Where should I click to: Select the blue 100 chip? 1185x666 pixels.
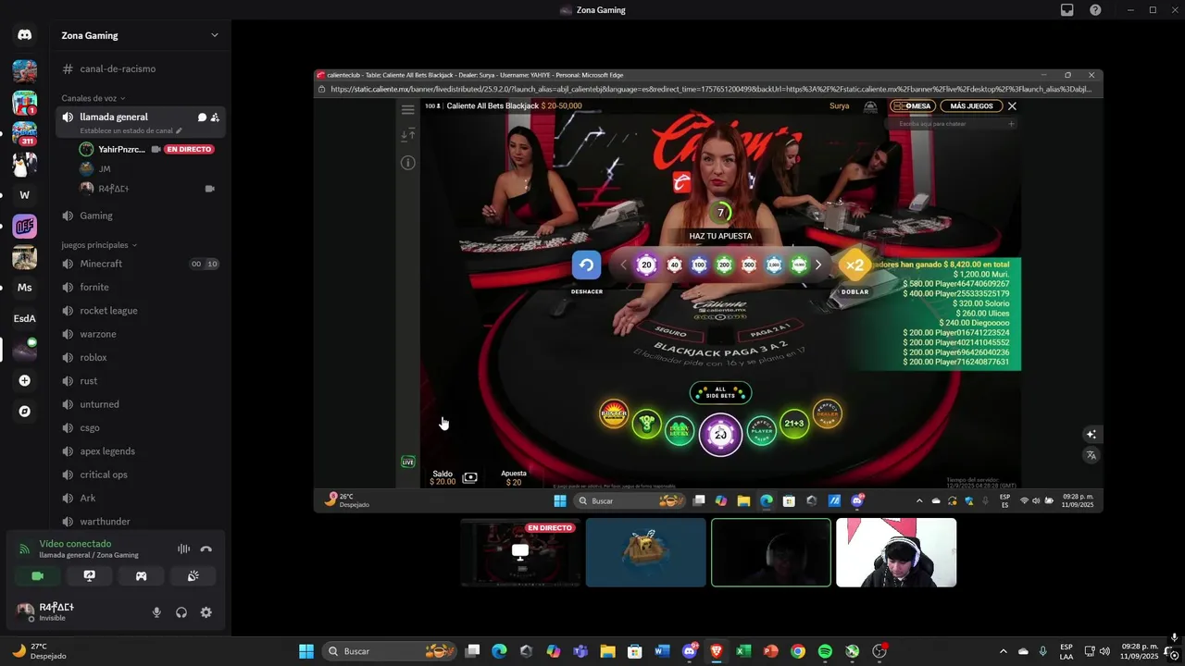tap(699, 265)
